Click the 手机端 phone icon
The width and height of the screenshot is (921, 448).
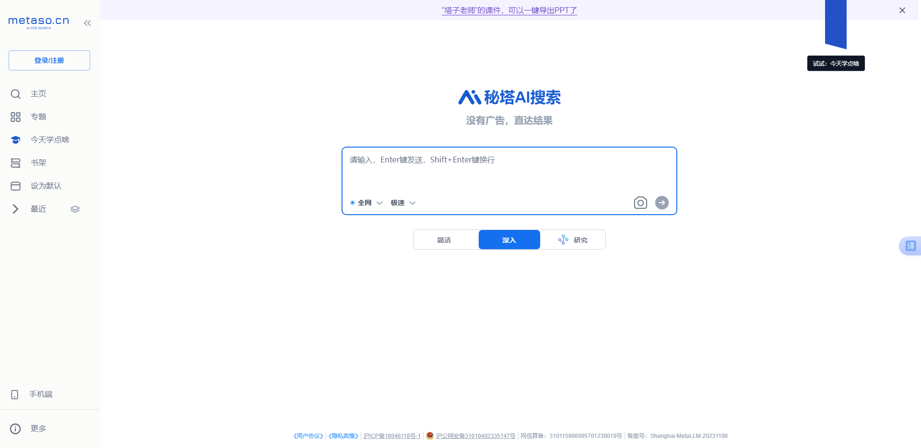(x=16, y=394)
